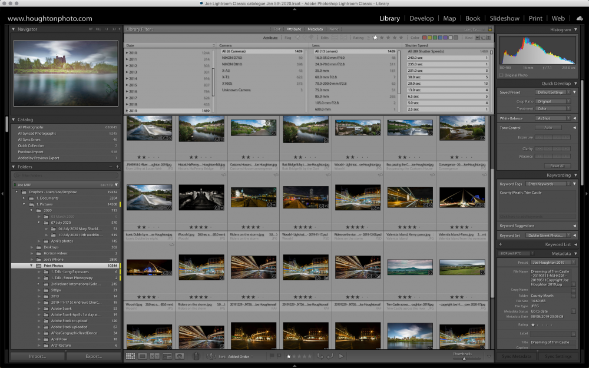This screenshot has width=589, height=368.
Task: Open the Slideshow module
Action: [505, 18]
